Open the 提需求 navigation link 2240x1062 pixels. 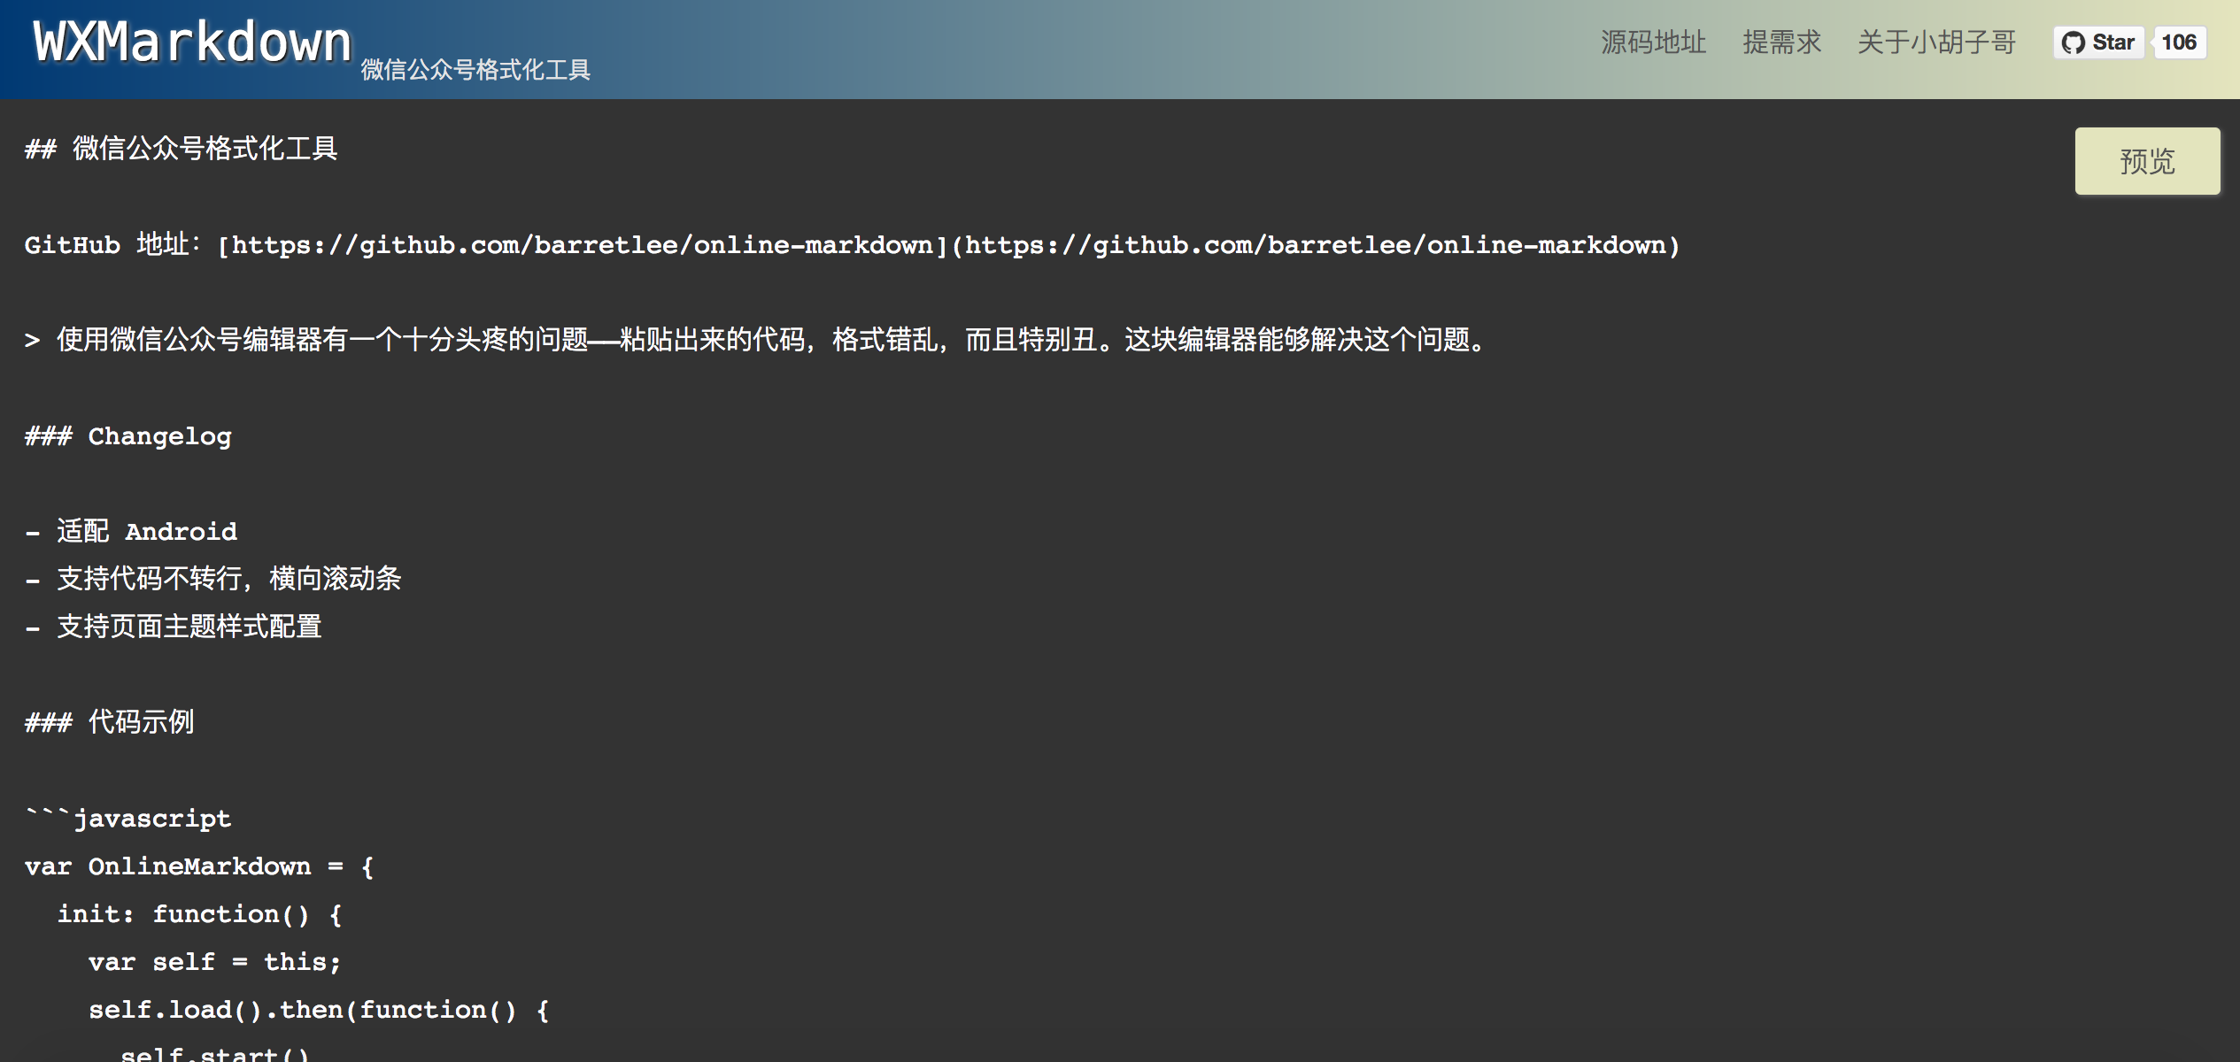1781,42
